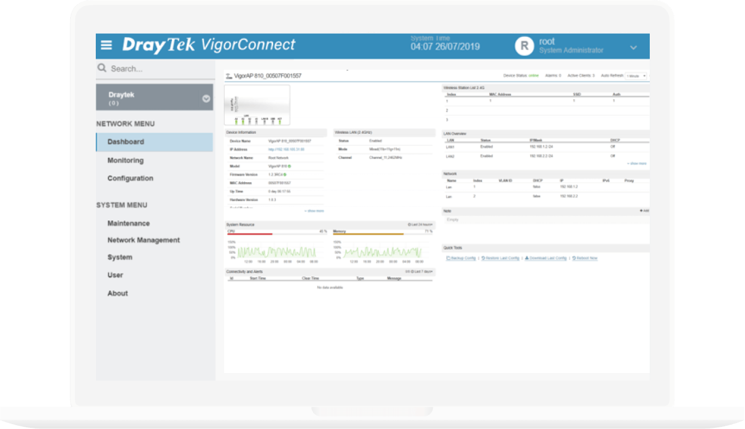Open the hamburger menu in the header
Screen dimensions: 745x429
click(107, 45)
